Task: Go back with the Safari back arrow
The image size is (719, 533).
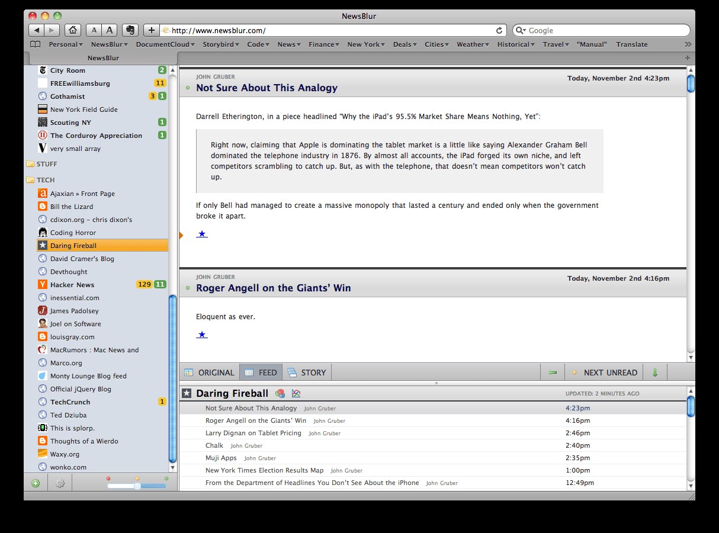Action: pyautogui.click(x=37, y=30)
